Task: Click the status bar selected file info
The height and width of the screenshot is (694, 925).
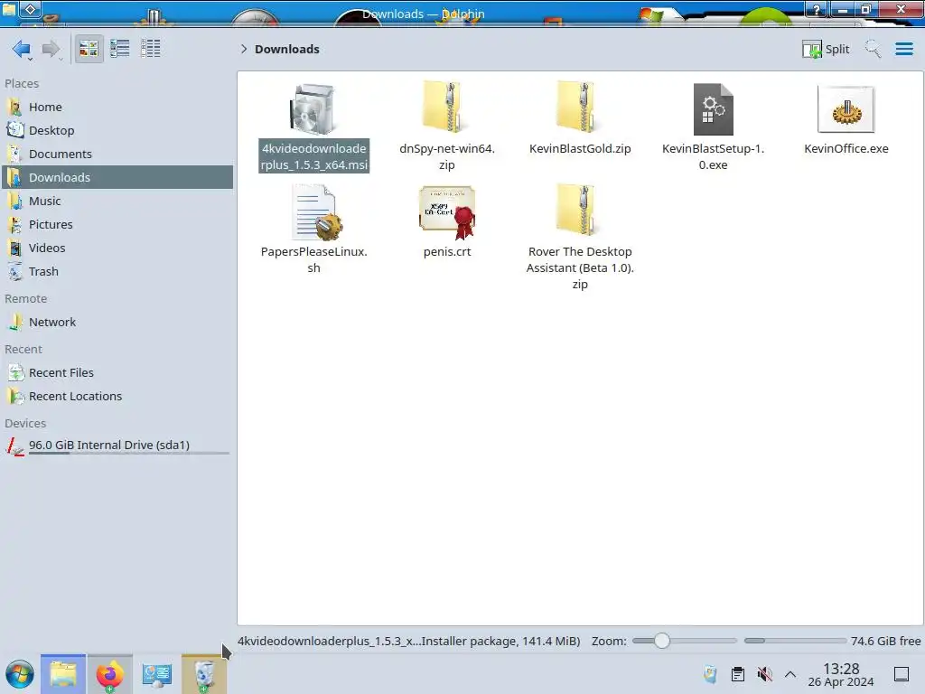Action: point(409,641)
